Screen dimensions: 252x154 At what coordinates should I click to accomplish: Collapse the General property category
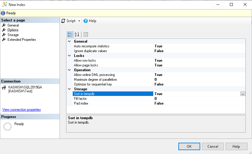tap(69, 41)
